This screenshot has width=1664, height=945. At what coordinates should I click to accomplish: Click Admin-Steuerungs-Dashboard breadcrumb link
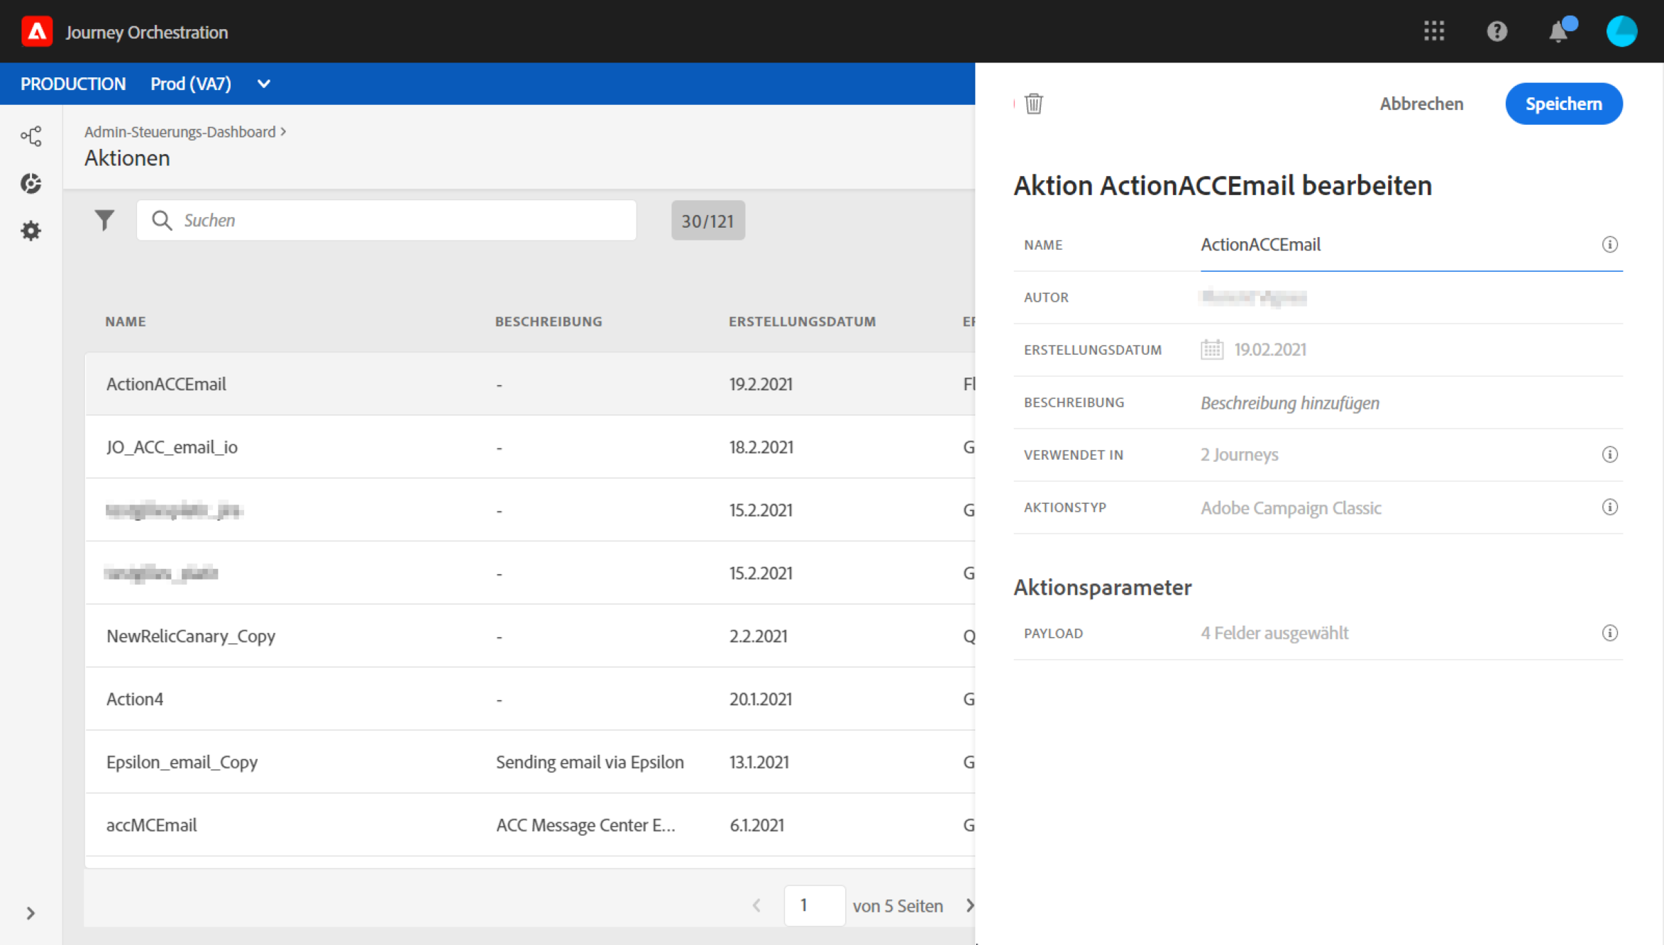180,132
